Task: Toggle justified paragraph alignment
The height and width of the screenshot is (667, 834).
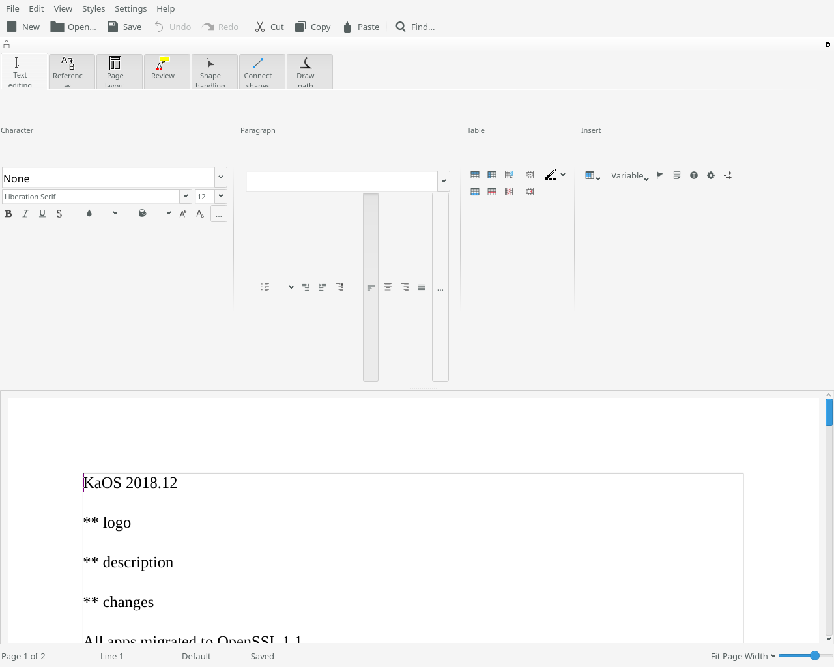Action: click(422, 287)
